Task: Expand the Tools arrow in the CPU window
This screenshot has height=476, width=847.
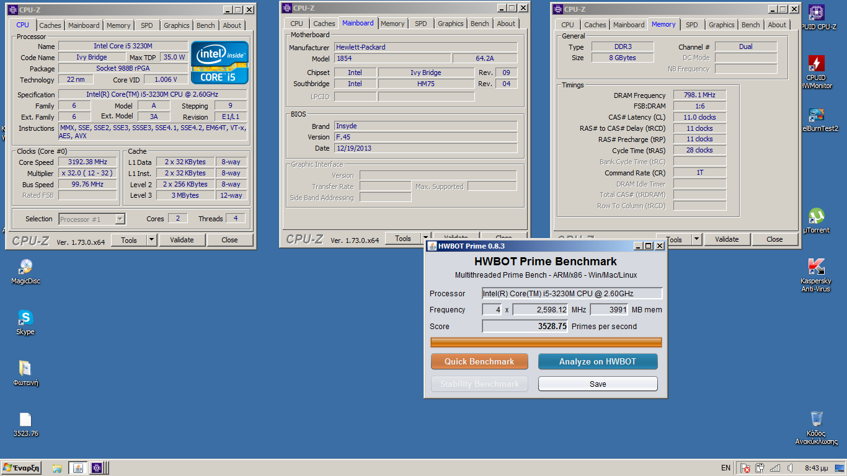Action: [151, 240]
